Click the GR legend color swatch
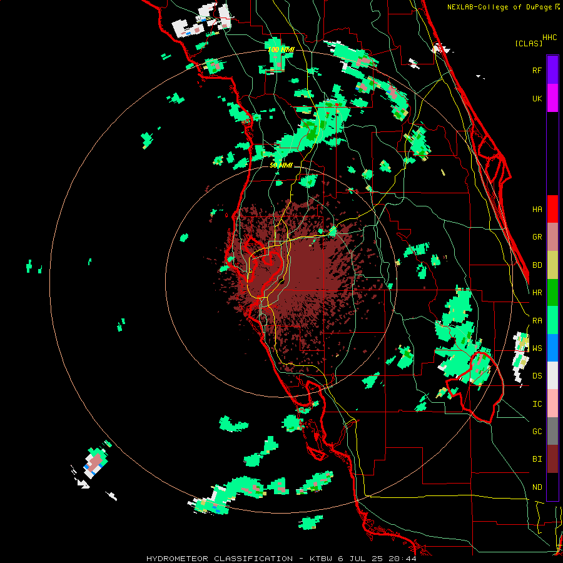Viewport: 563px width, 563px height. (x=552, y=237)
